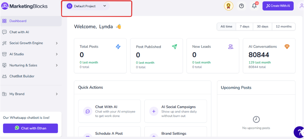Click the WhatsApp icon on Ethan button

pos(17,128)
